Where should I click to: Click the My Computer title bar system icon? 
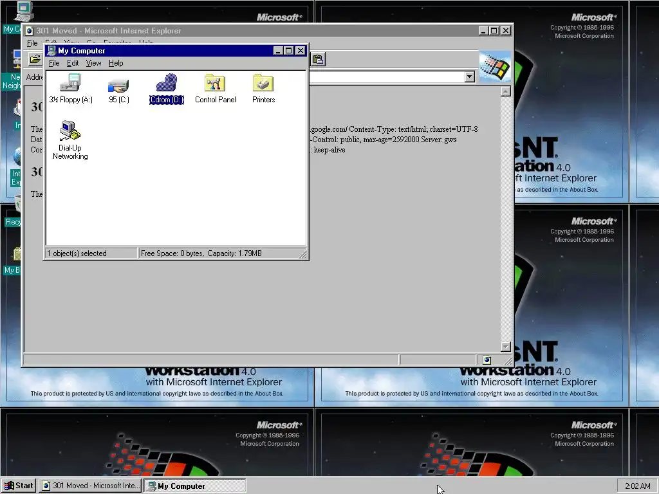pyautogui.click(x=51, y=51)
